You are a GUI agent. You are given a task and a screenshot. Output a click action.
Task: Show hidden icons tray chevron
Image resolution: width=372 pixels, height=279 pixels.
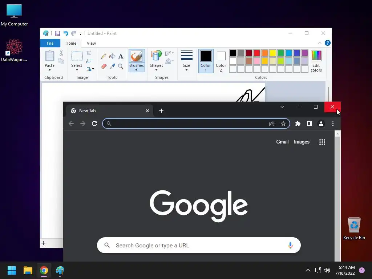308,270
